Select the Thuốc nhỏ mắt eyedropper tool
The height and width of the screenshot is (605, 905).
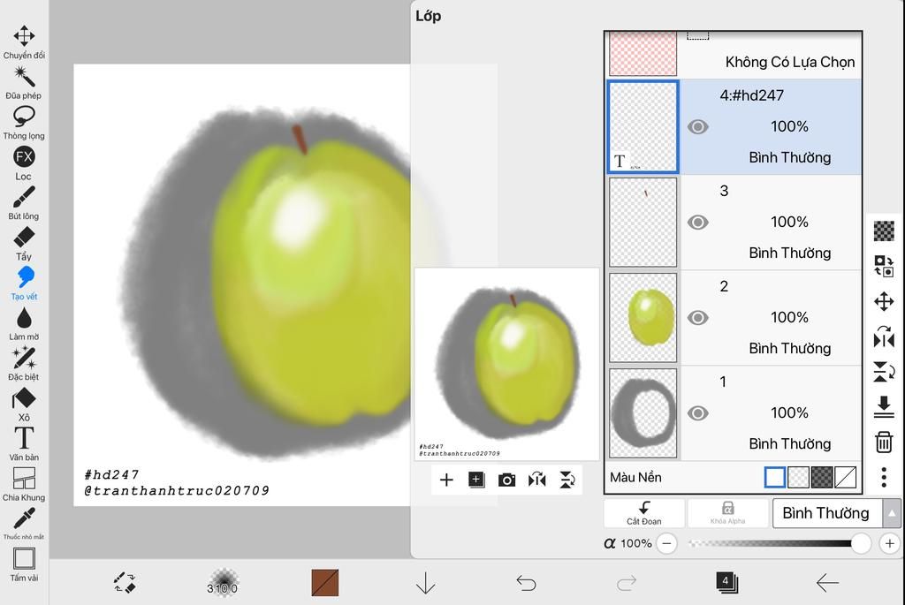pyautogui.click(x=24, y=524)
